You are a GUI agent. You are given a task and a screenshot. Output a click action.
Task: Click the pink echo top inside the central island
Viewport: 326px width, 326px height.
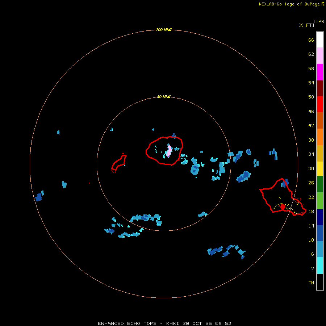(x=170, y=151)
